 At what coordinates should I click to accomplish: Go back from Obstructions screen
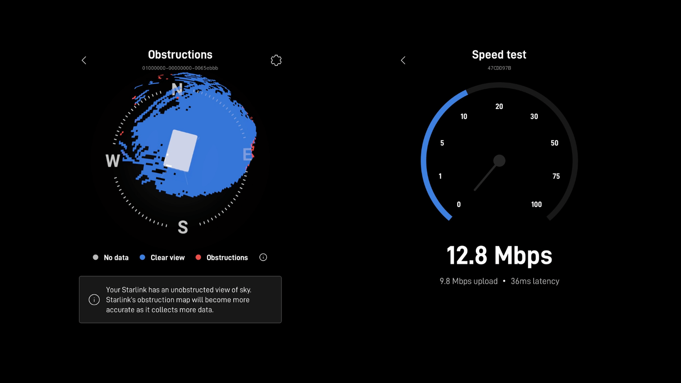pyautogui.click(x=84, y=61)
